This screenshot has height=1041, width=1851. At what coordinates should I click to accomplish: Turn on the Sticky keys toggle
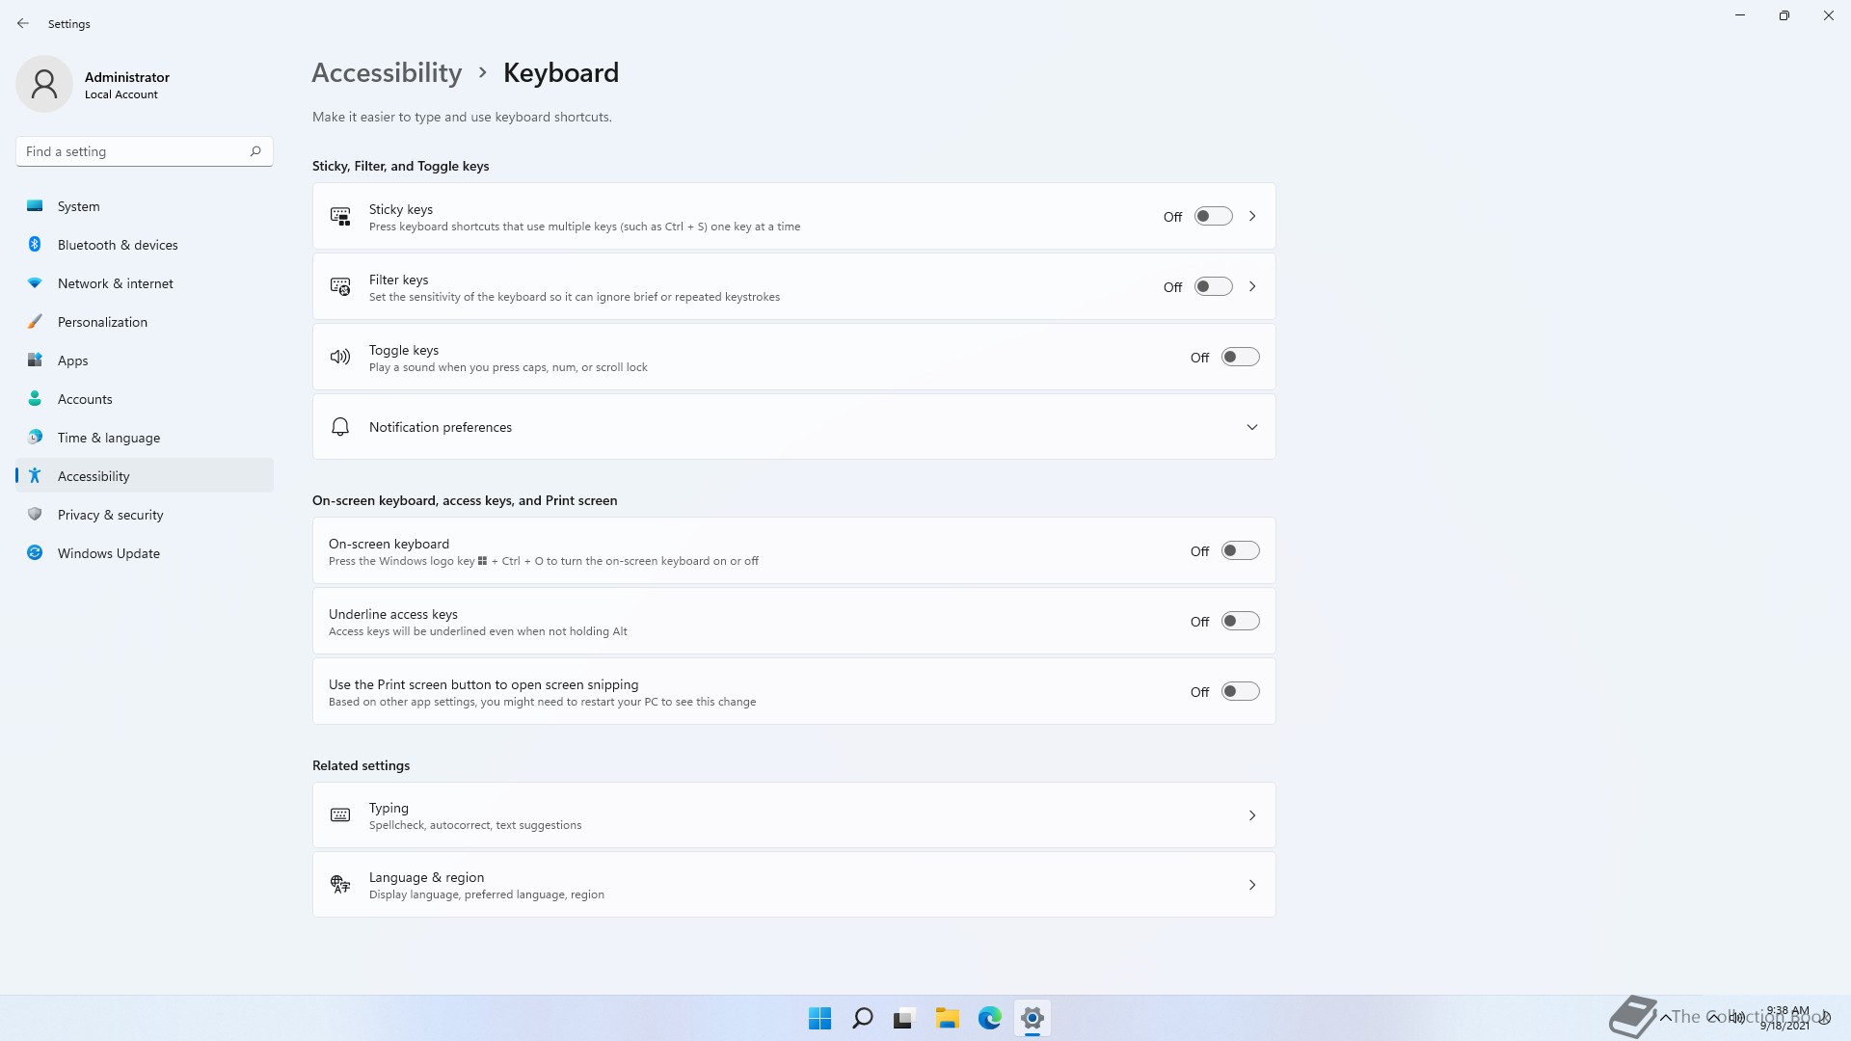1213,216
